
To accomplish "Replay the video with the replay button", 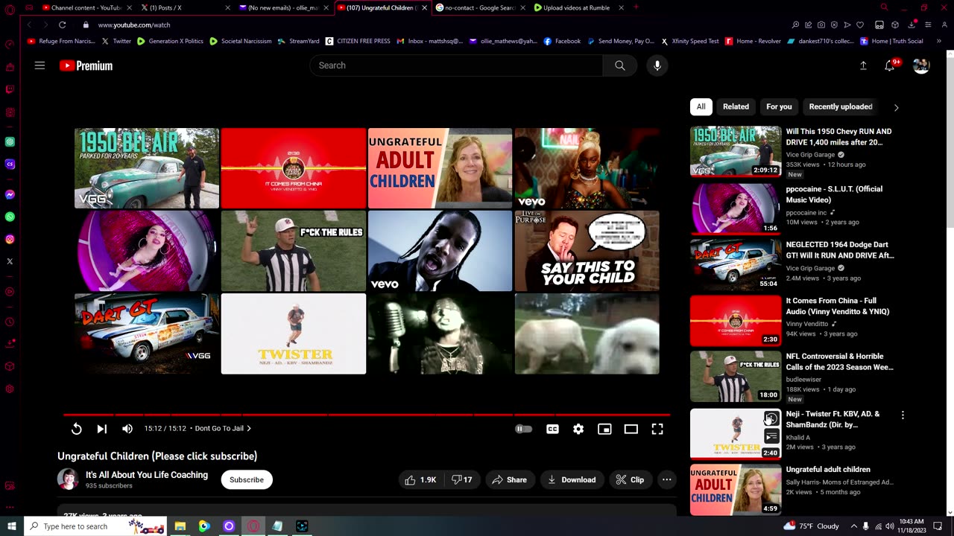I will [x=76, y=429].
